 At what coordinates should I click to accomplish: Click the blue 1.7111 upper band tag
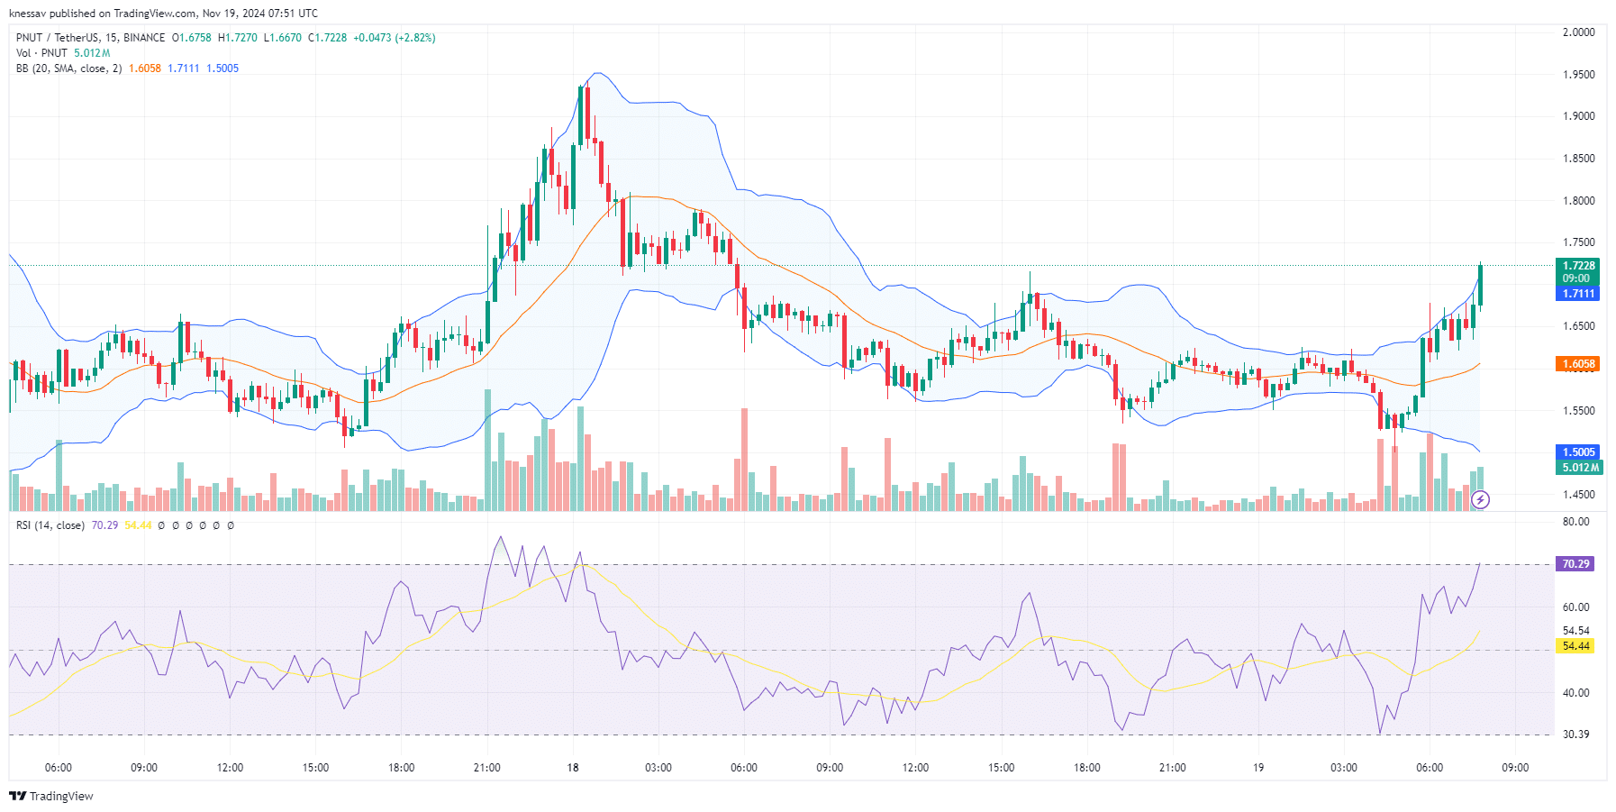[x=1578, y=294]
